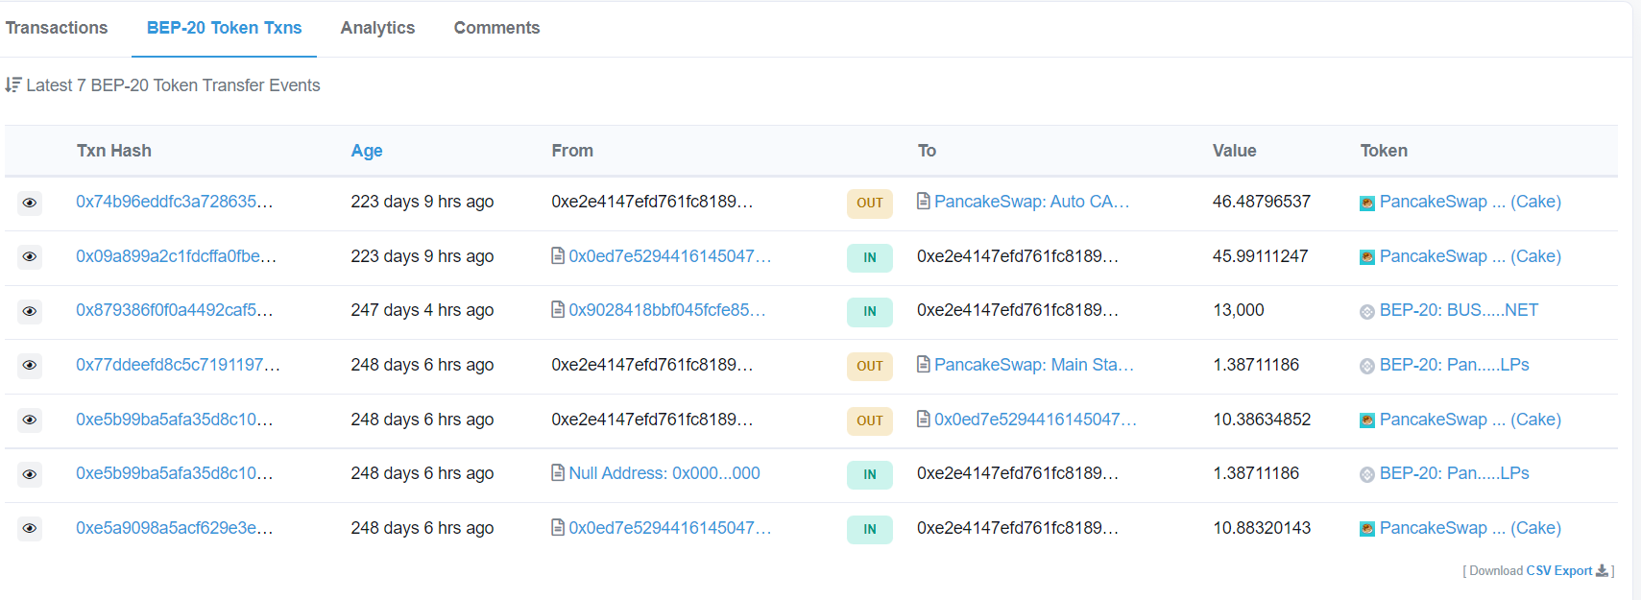Open txn hash 0x74b96eddfc3a728635…
This screenshot has width=1641, height=600.
pos(175,202)
